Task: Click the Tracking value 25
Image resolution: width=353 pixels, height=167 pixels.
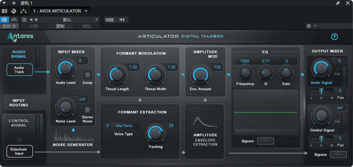Action: (171, 126)
